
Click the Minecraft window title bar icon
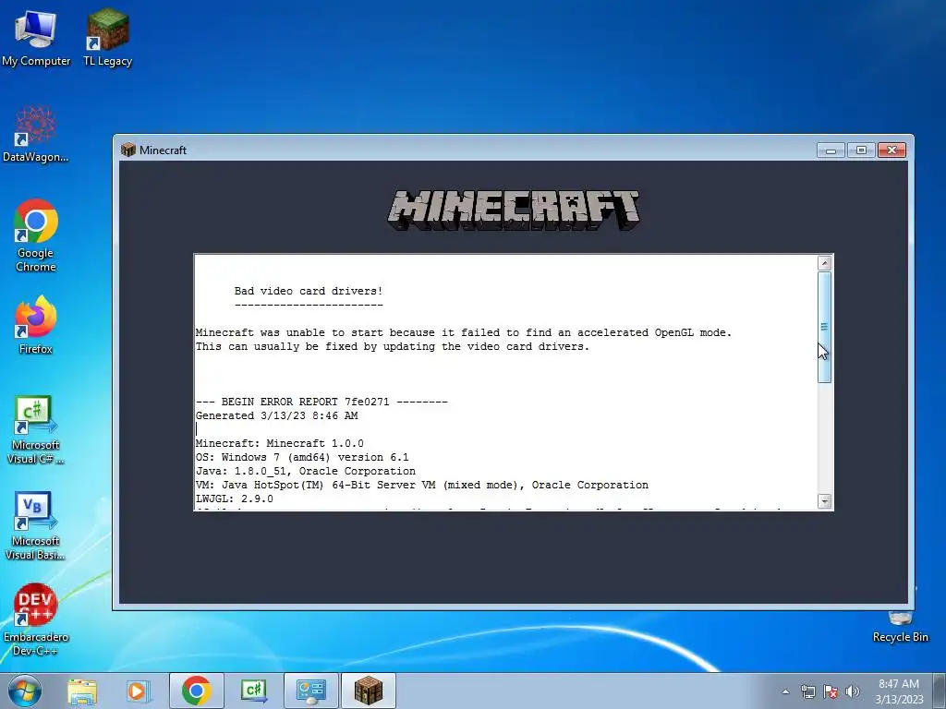(127, 150)
